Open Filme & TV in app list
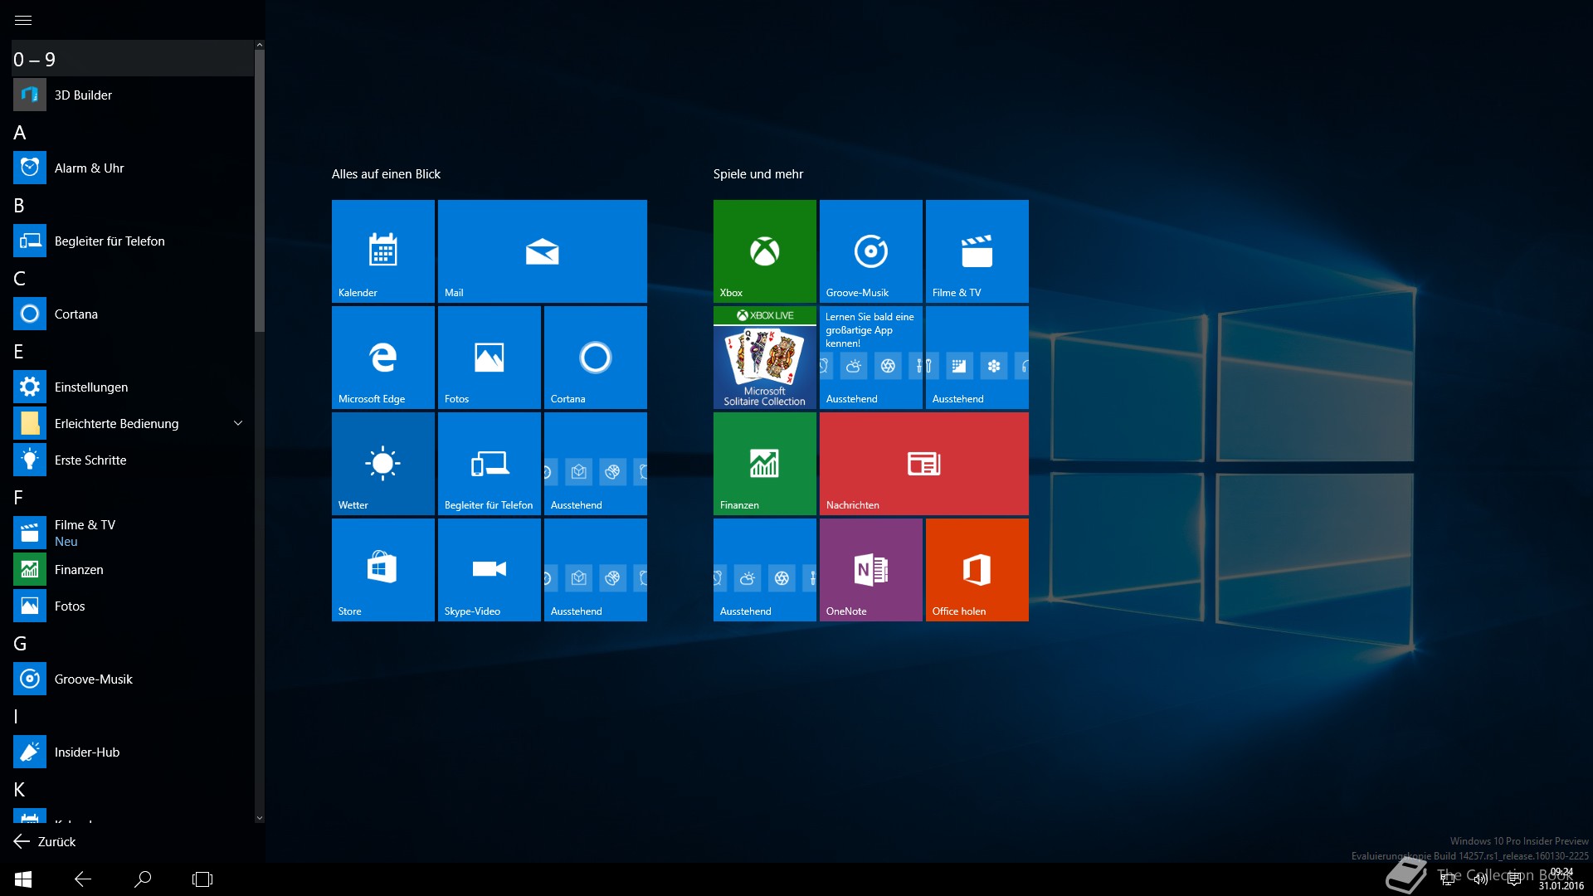 [133, 533]
